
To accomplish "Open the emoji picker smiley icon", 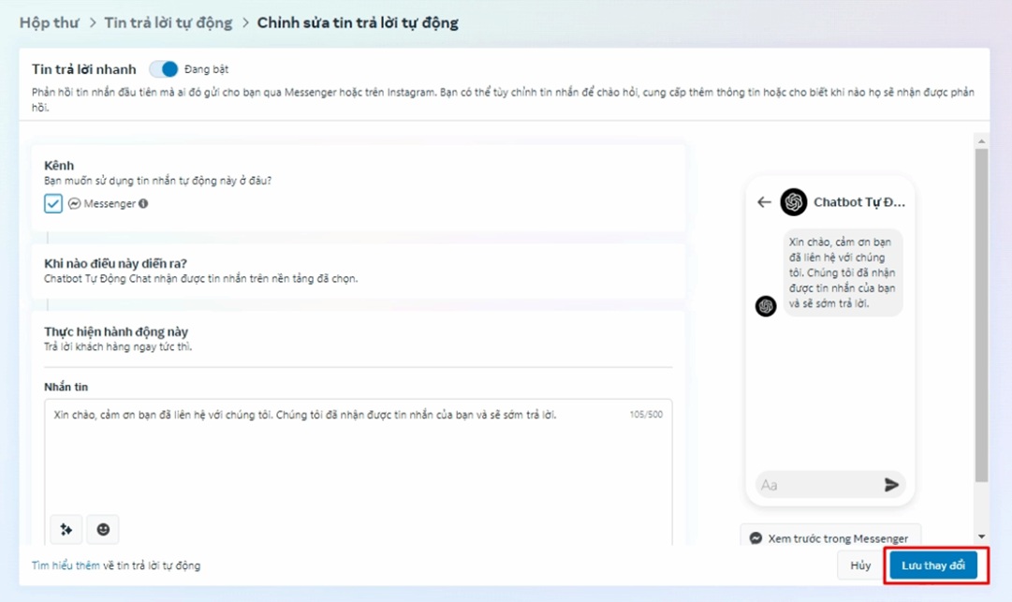I will point(103,529).
